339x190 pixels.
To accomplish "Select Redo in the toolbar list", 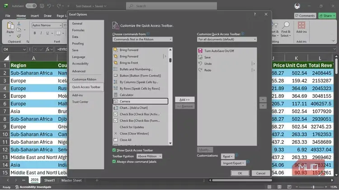I will (x=227, y=70).
